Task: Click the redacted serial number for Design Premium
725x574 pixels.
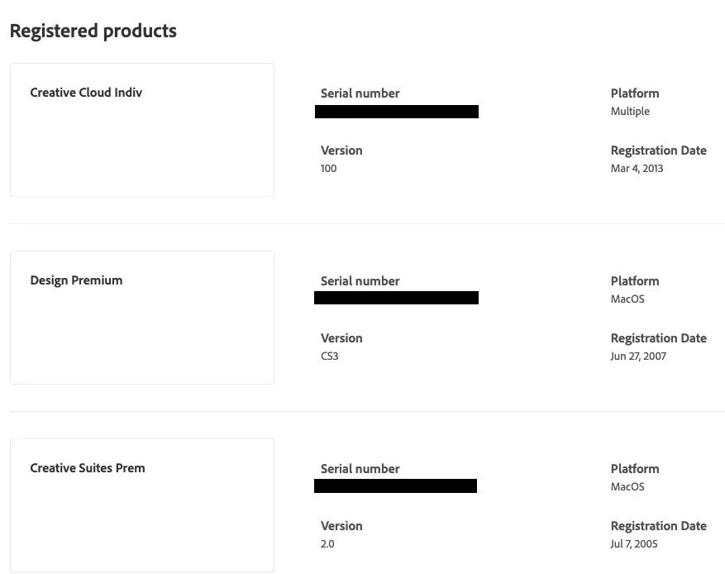Action: 397,298
